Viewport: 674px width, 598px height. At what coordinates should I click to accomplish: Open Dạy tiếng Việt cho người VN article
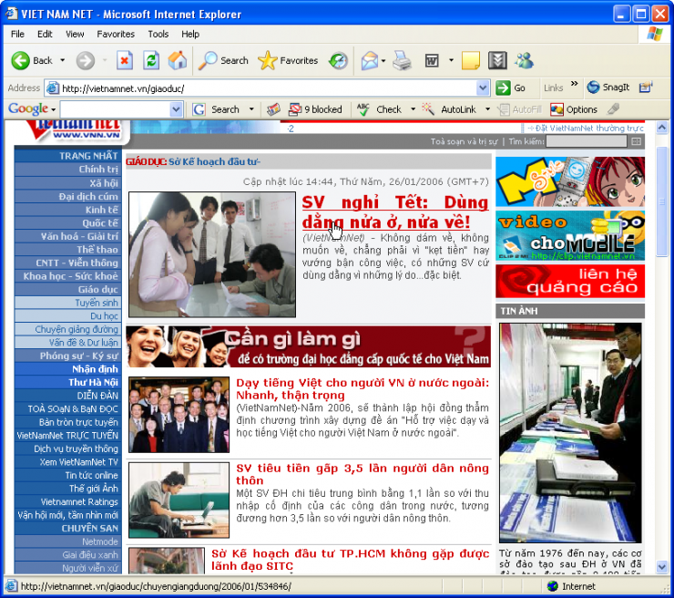(x=363, y=389)
